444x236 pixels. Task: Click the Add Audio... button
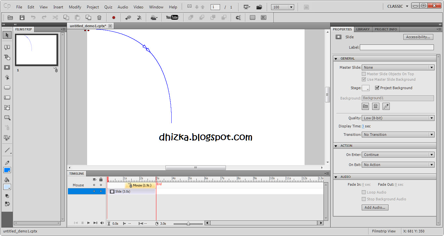click(375, 207)
